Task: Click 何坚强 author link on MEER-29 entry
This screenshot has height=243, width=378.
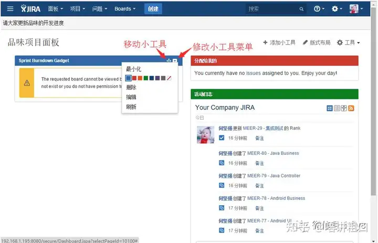Action: pyautogui.click(x=225, y=128)
